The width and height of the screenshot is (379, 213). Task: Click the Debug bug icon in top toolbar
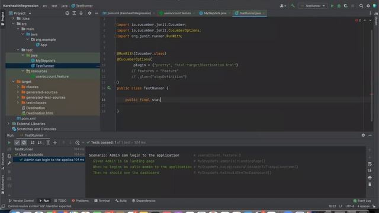pyautogui.click(x=339, y=6)
